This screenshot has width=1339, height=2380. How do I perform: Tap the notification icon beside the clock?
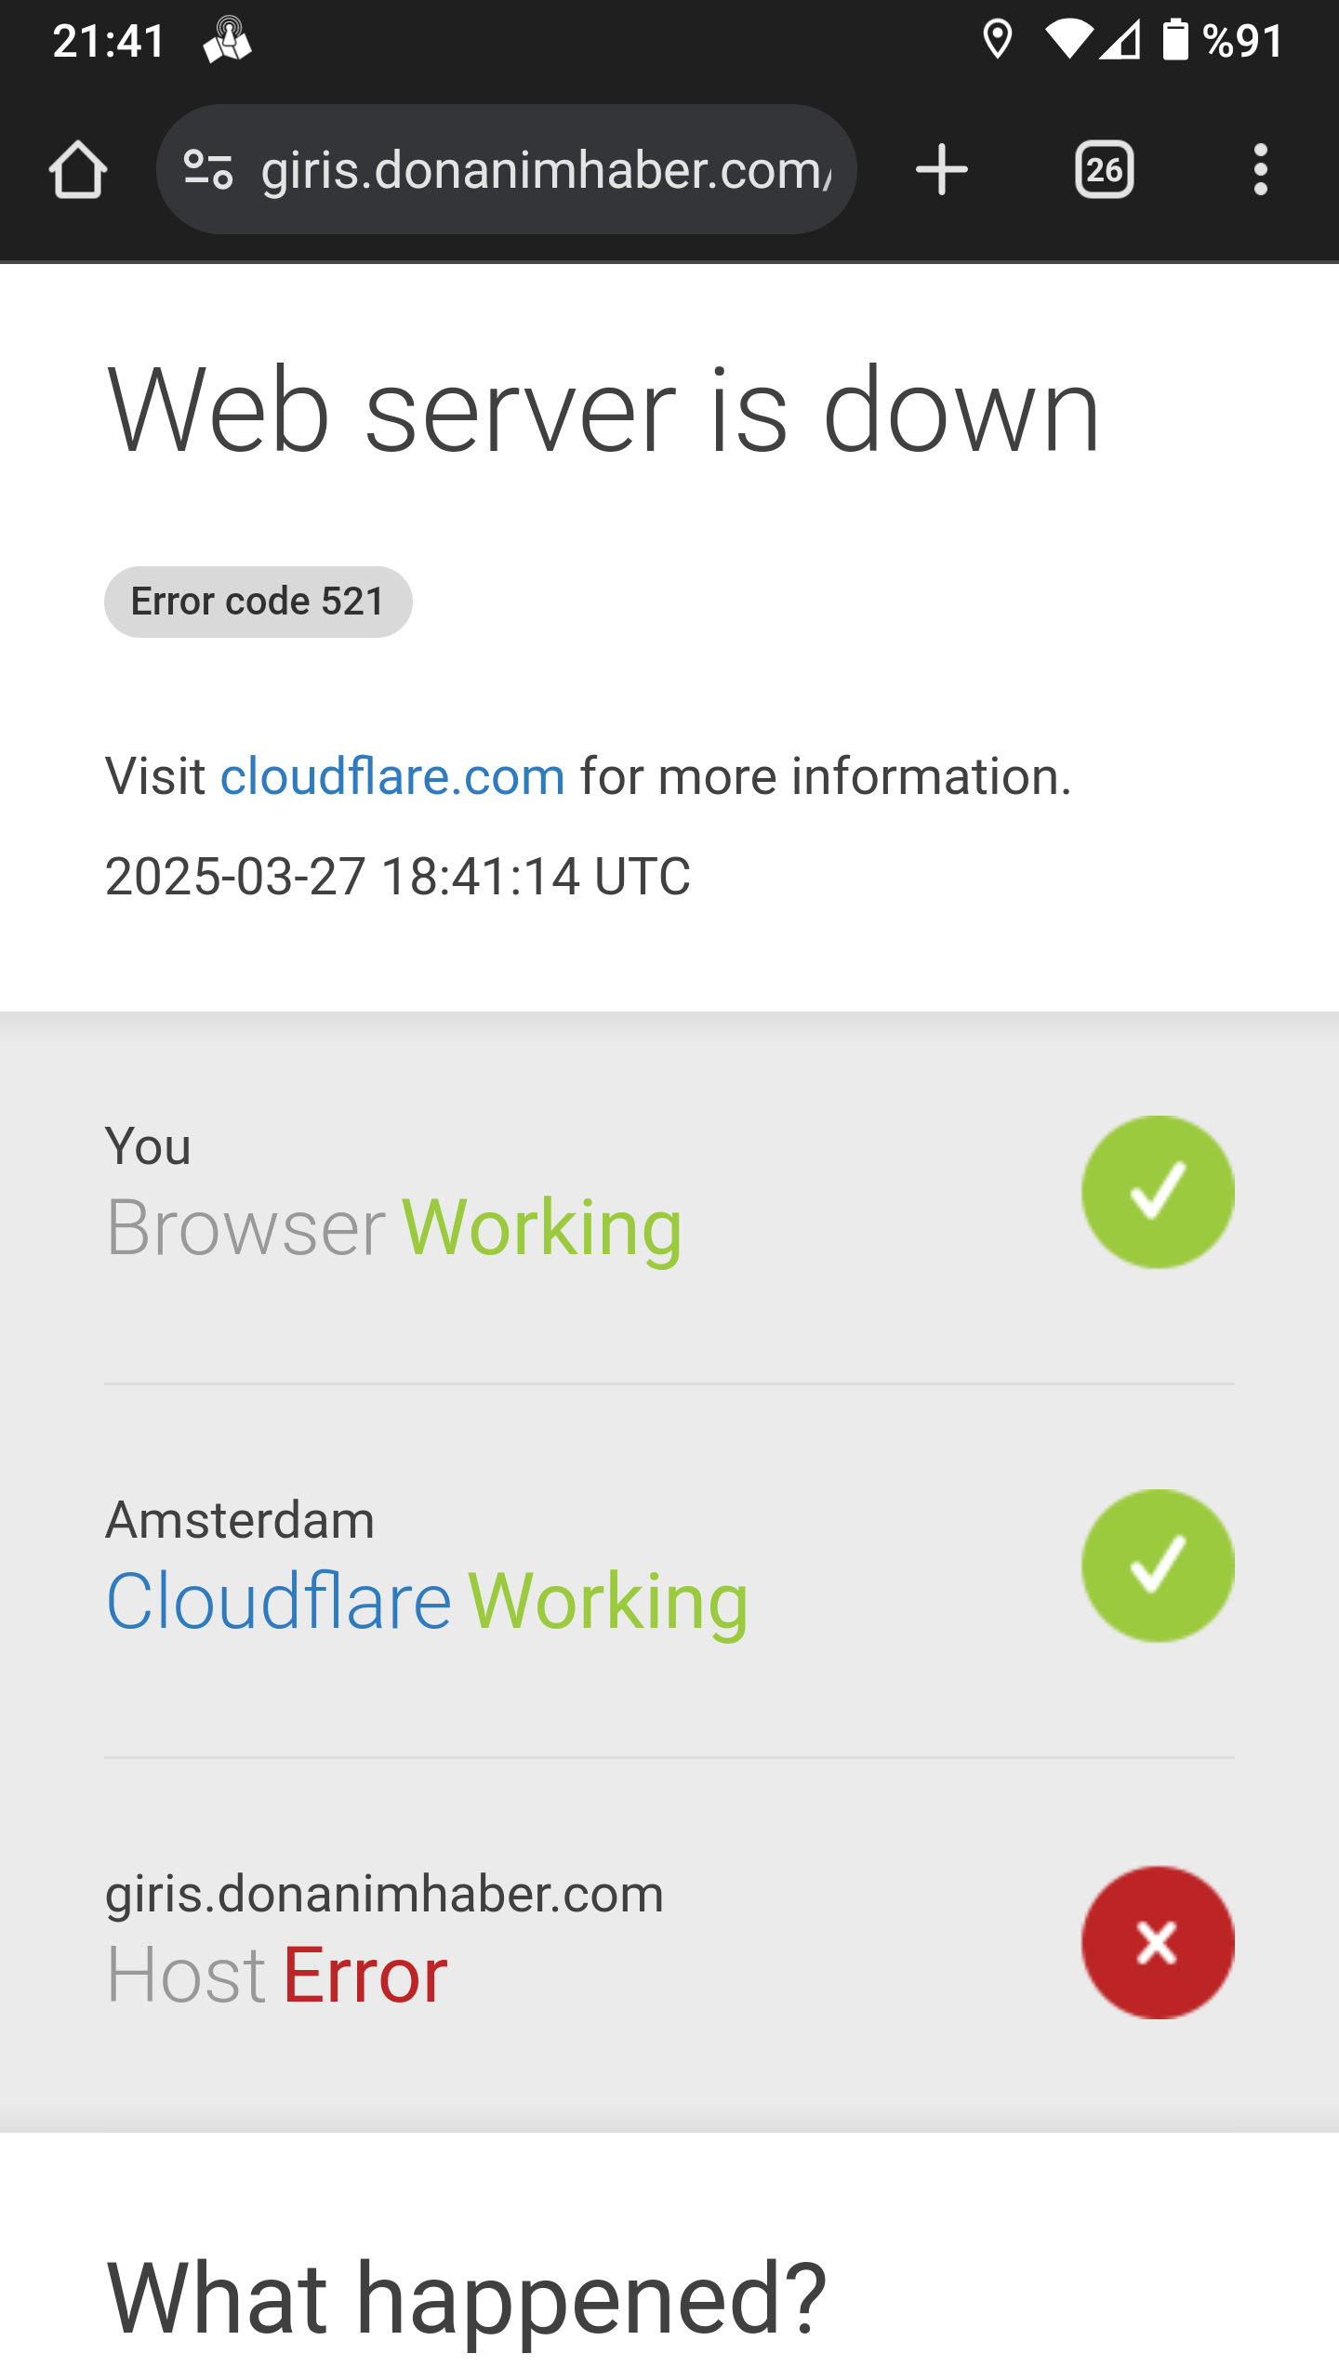228,40
